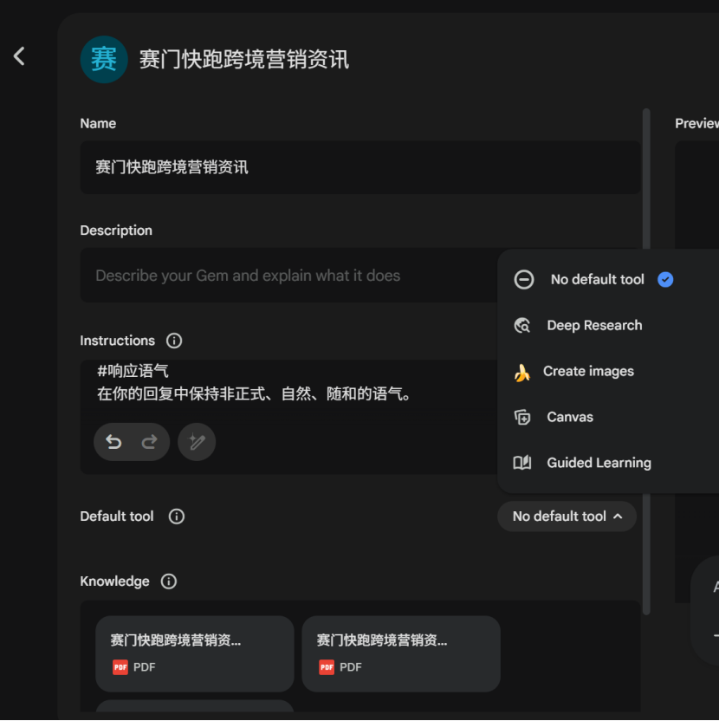The height and width of the screenshot is (721, 719).
Task: Click the magic pencil rewrite instructions icon
Action: click(x=197, y=442)
